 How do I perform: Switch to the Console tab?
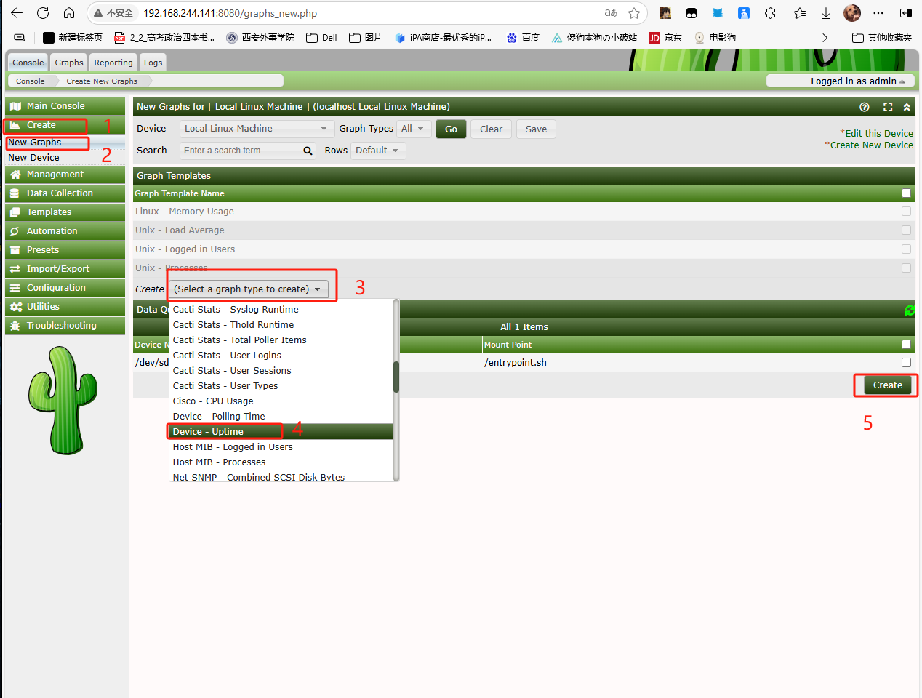(28, 63)
